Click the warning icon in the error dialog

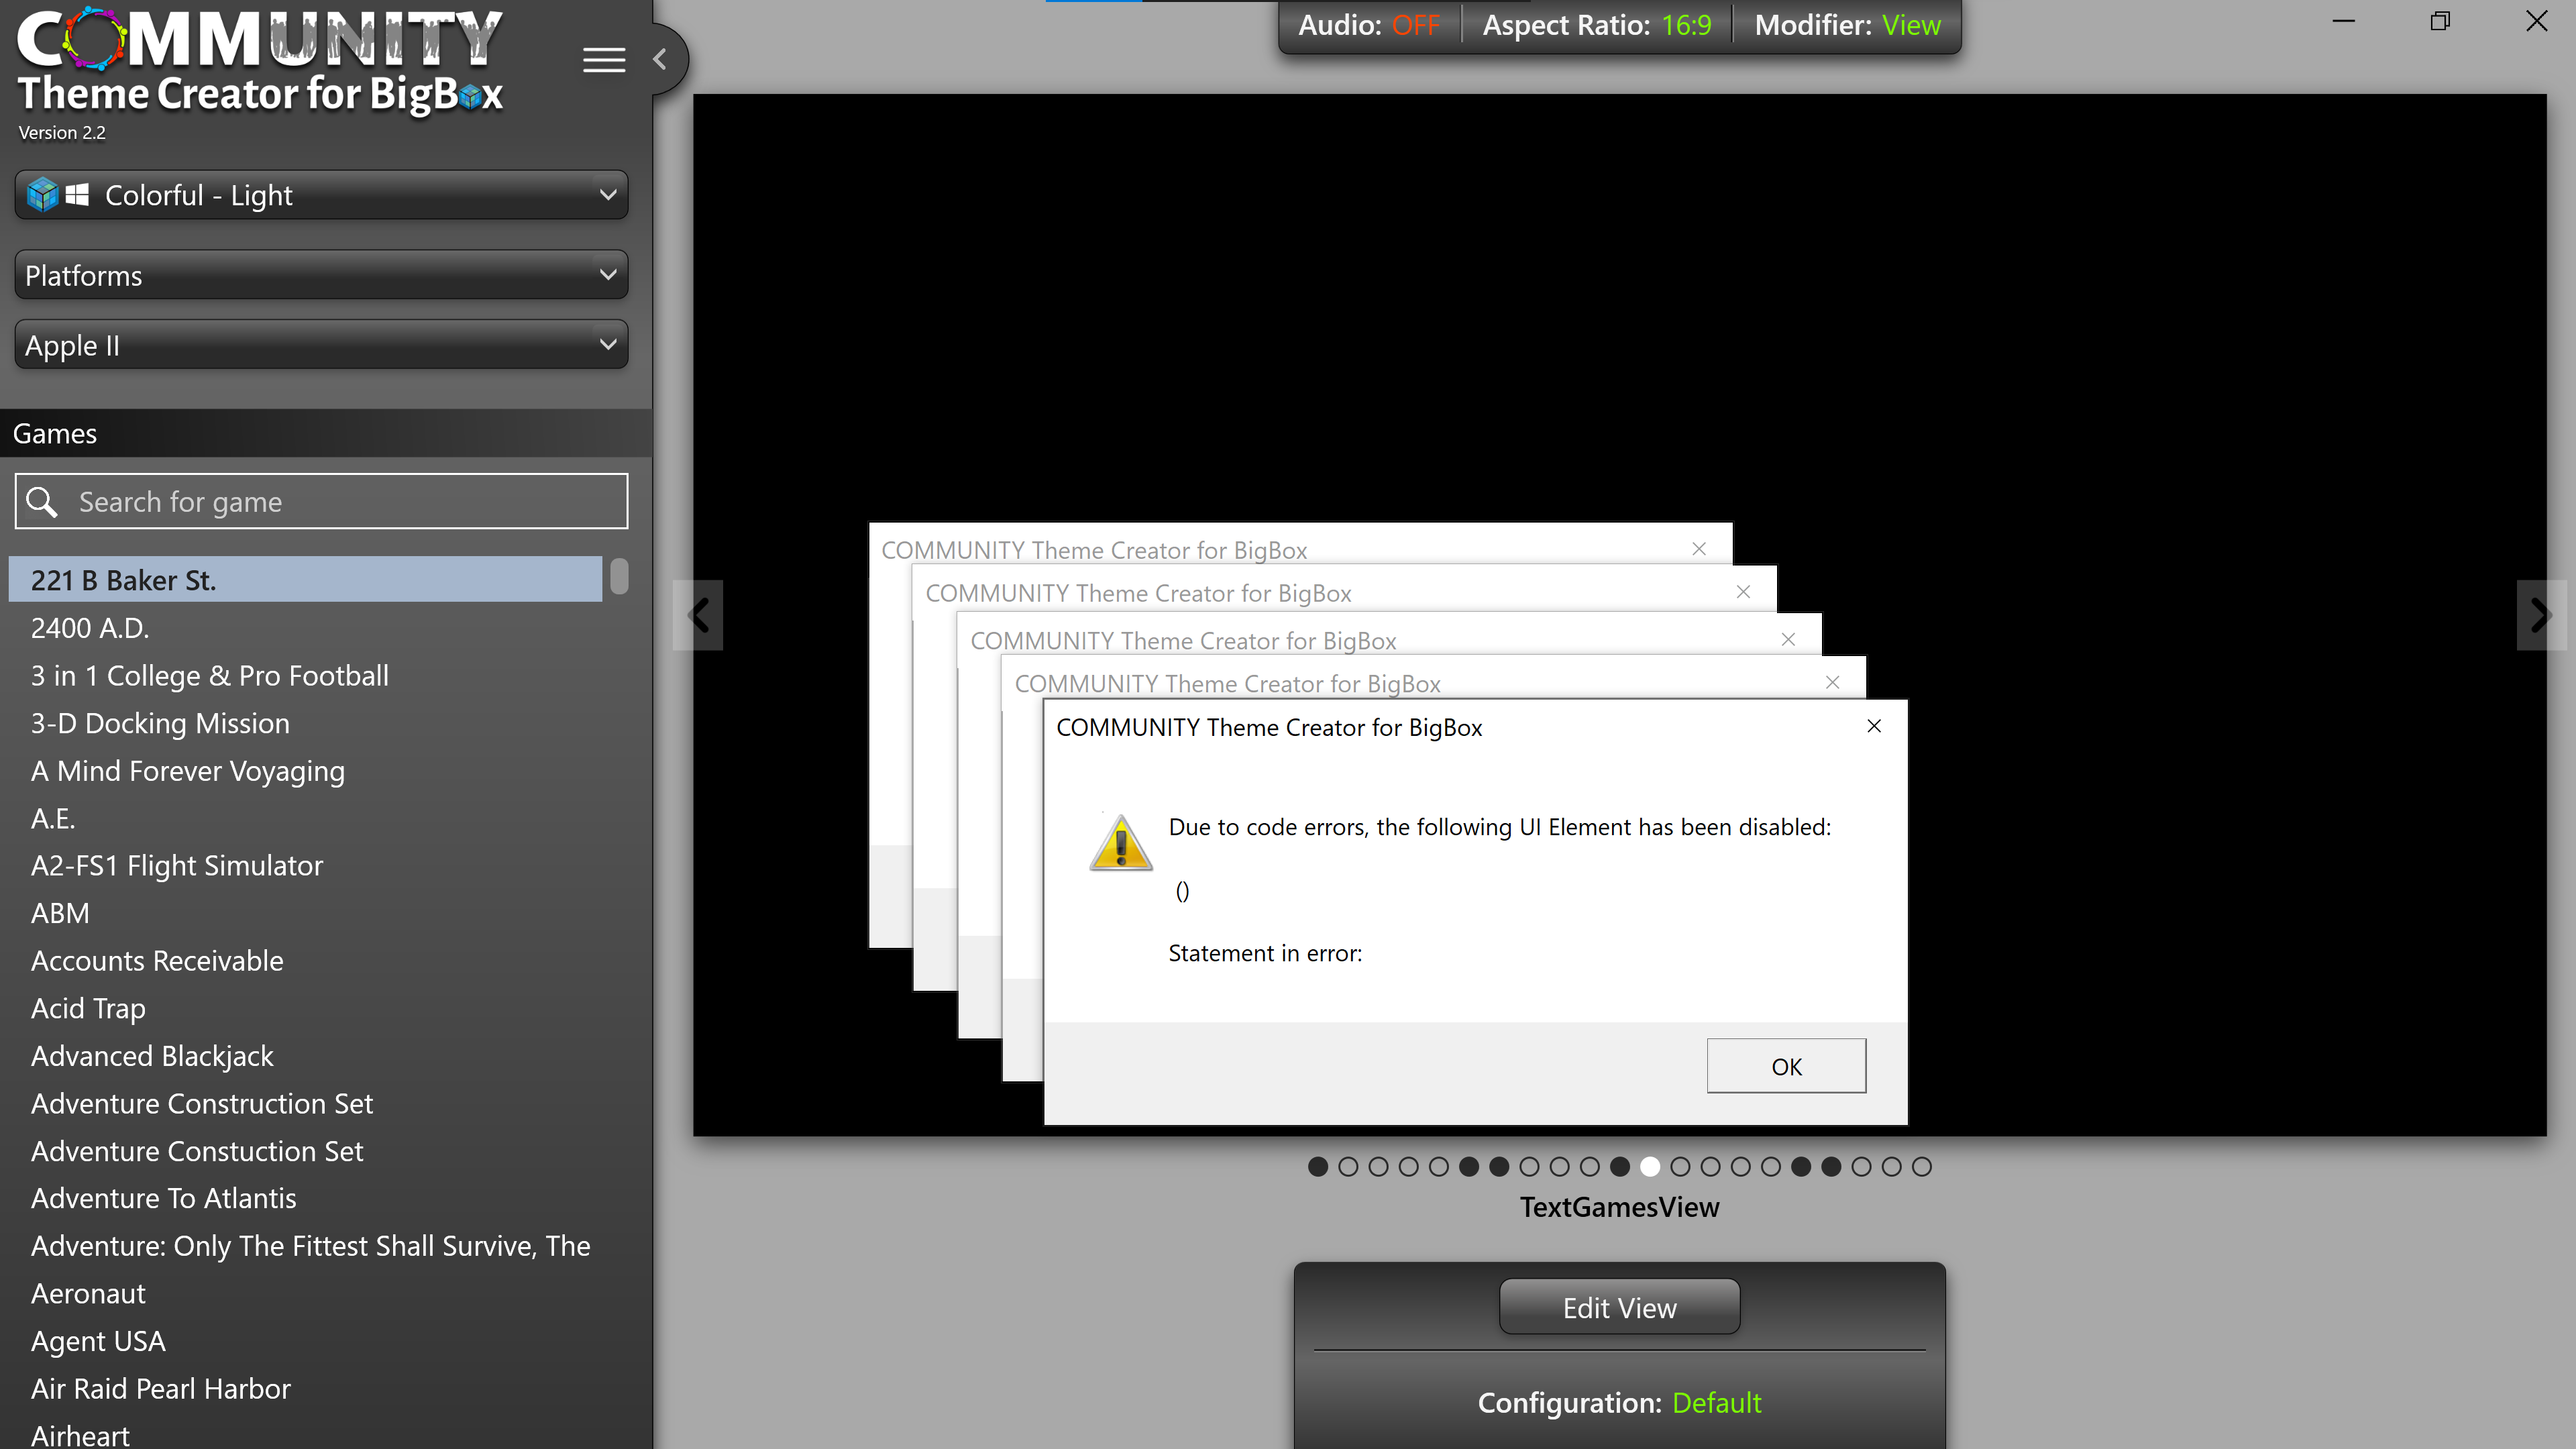[1121, 843]
